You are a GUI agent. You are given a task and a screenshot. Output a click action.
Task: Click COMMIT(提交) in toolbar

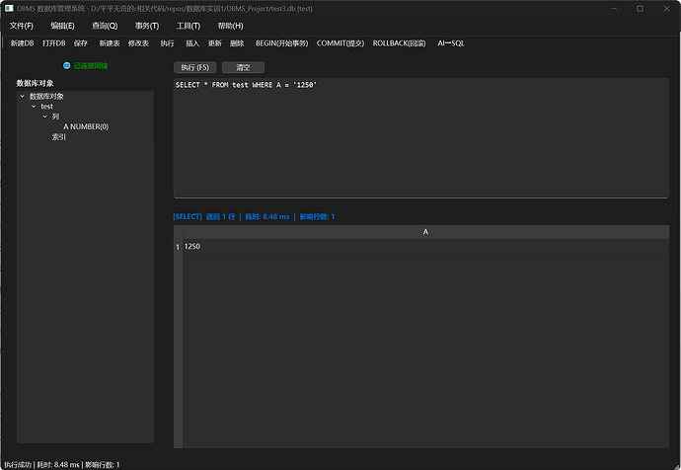click(340, 43)
